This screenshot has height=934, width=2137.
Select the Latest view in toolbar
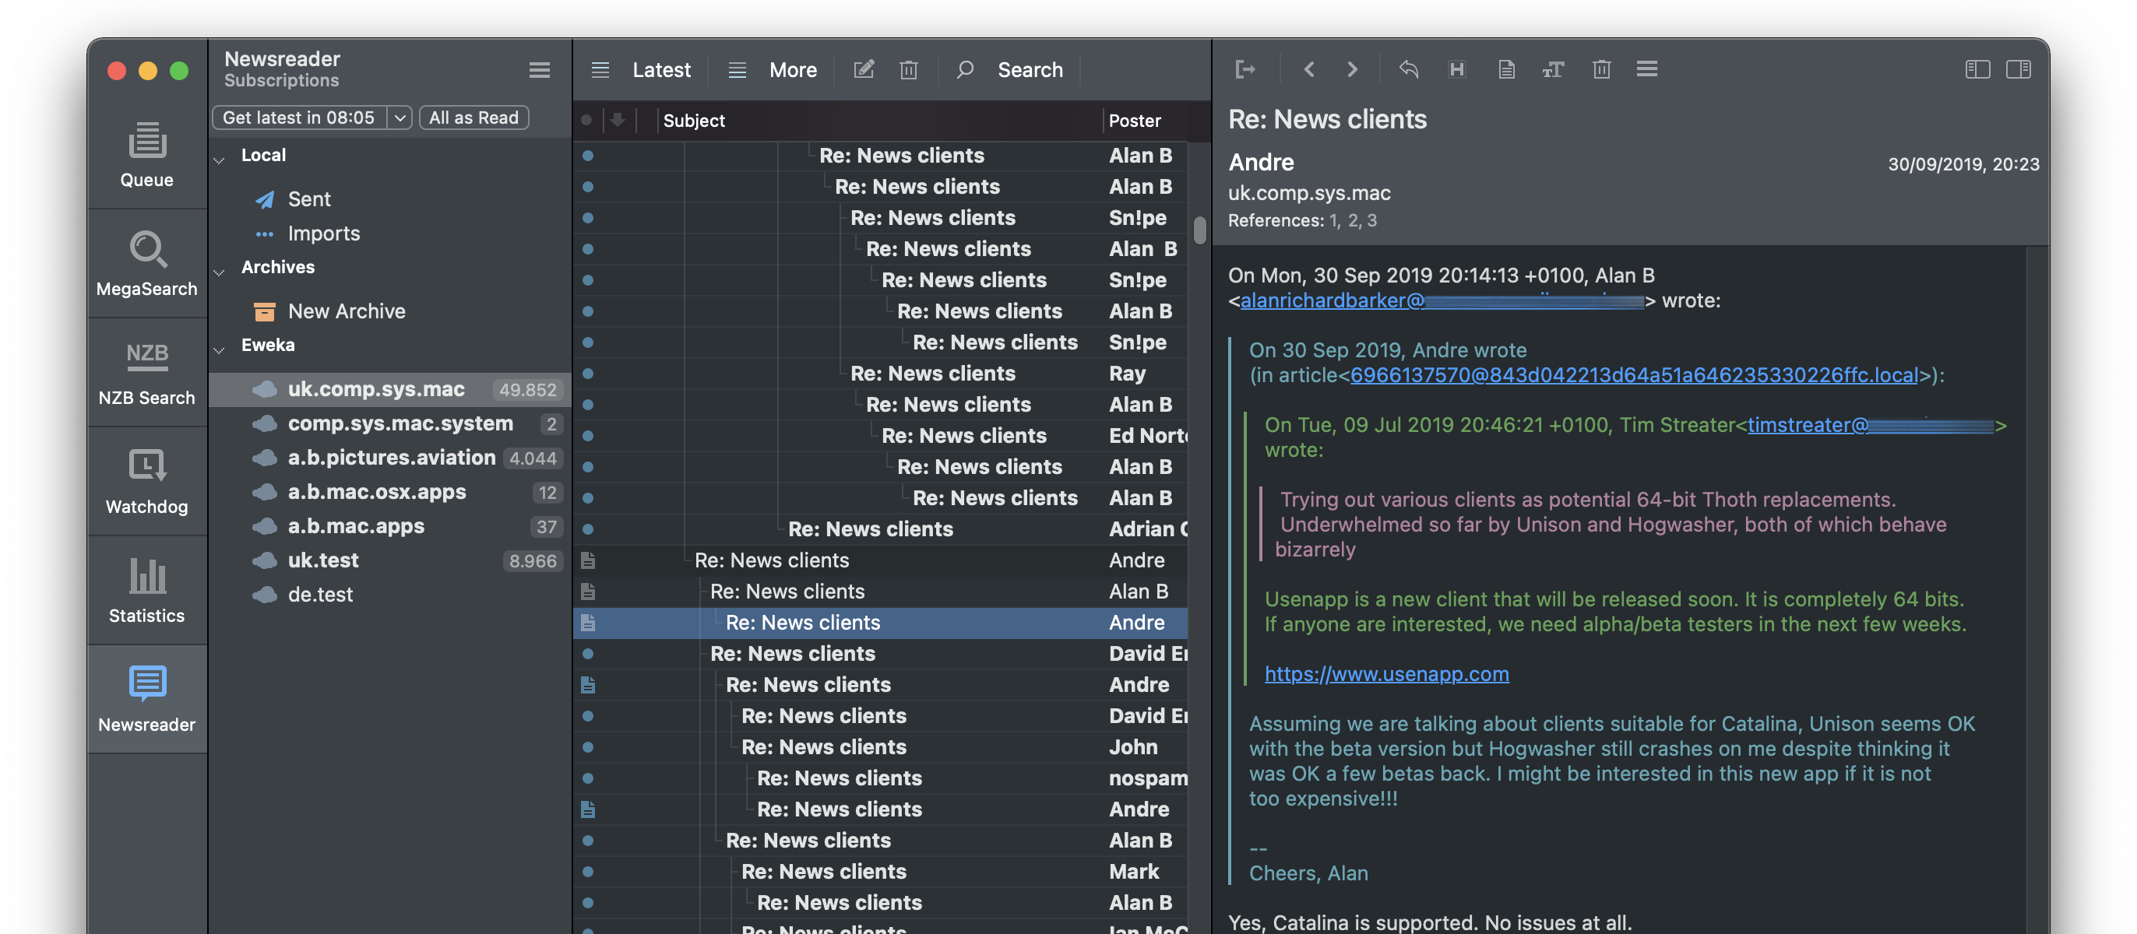coord(660,69)
